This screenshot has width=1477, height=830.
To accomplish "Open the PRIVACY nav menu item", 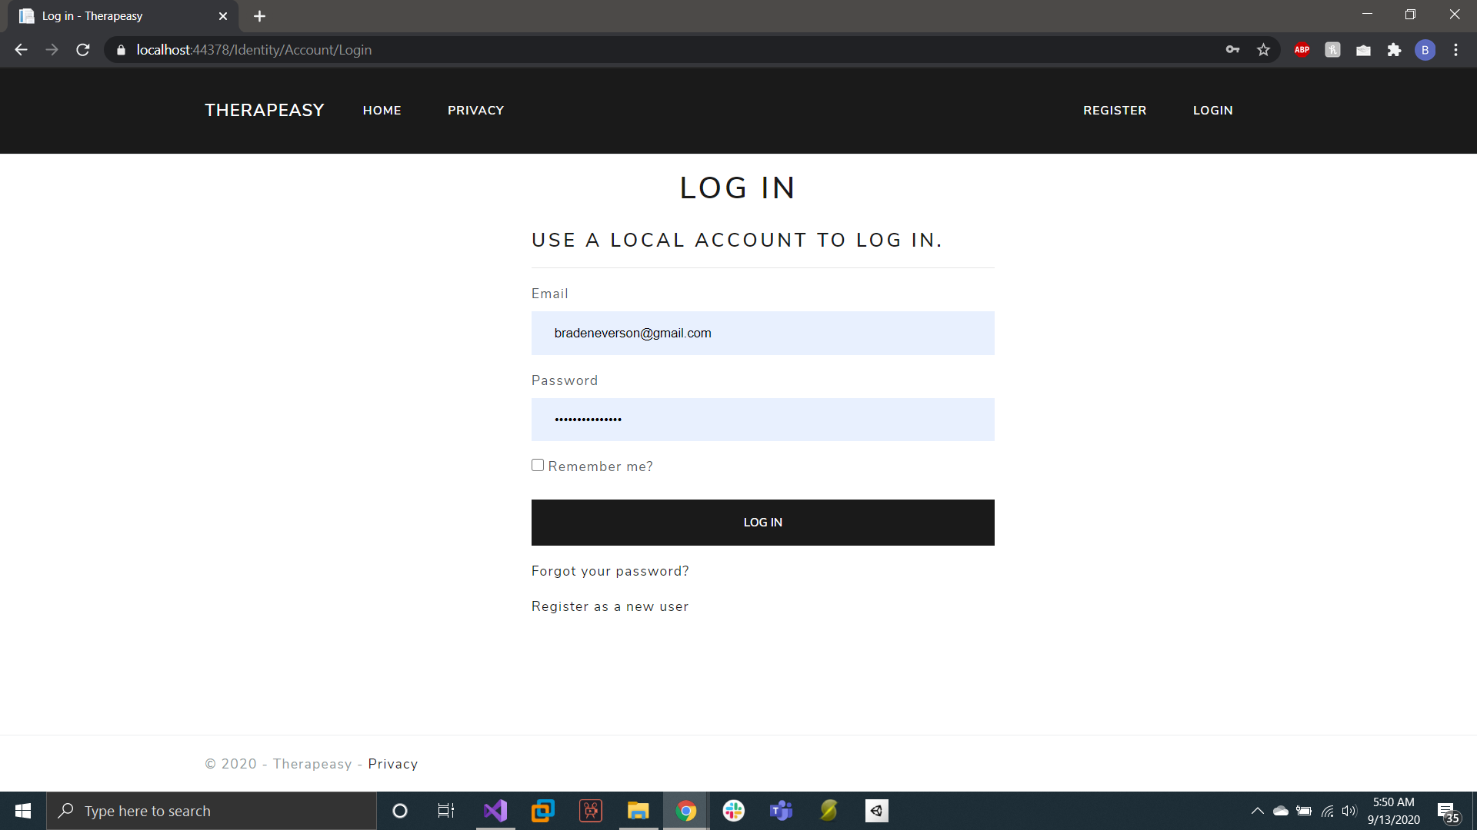I will (x=475, y=111).
